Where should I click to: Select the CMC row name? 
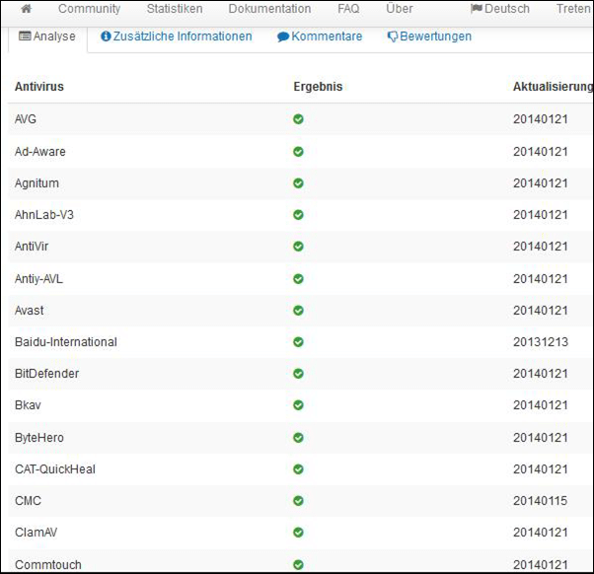point(28,501)
